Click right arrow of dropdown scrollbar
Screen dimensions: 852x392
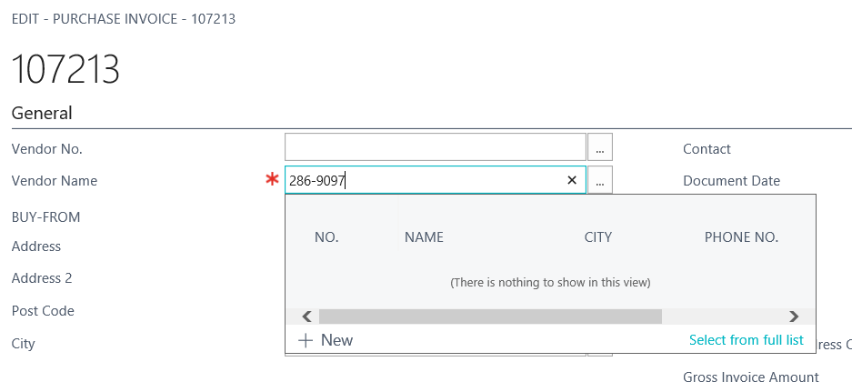pos(794,317)
